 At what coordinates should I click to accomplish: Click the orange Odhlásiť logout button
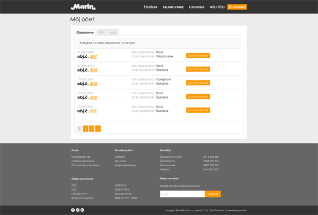pos(237,7)
